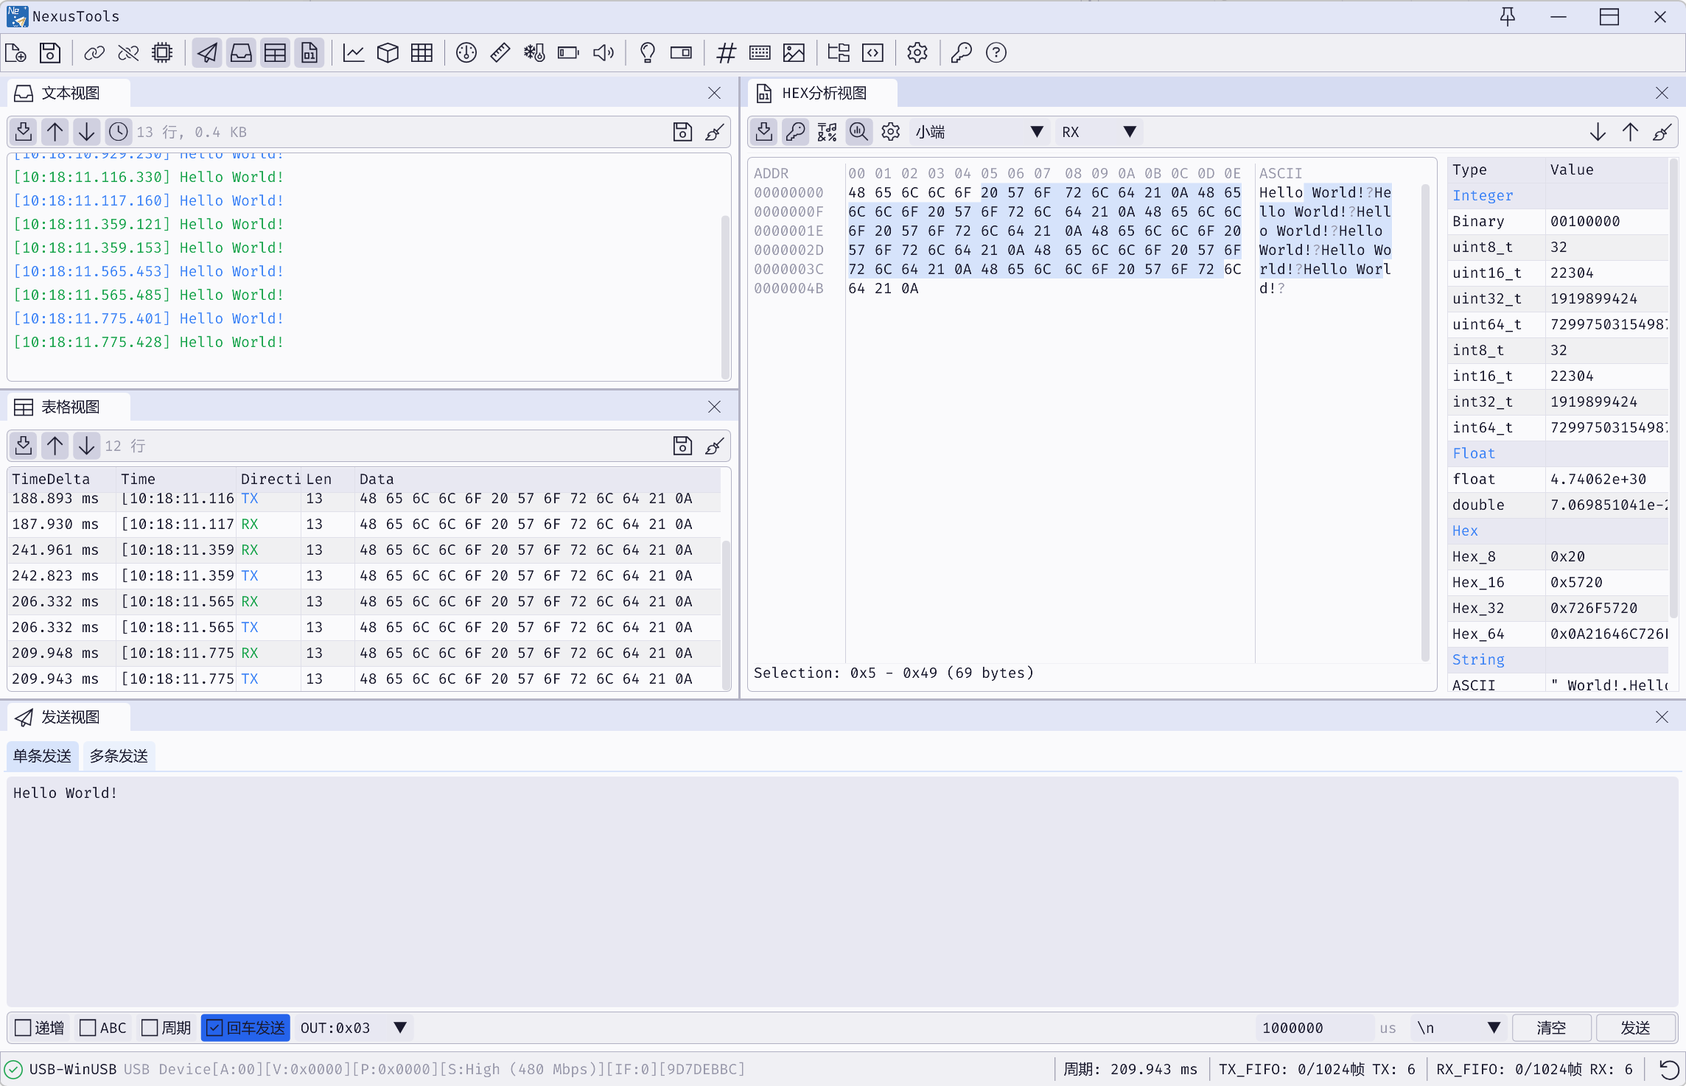Switch to the 多条发送 tab
This screenshot has height=1086, width=1686.
[119, 756]
